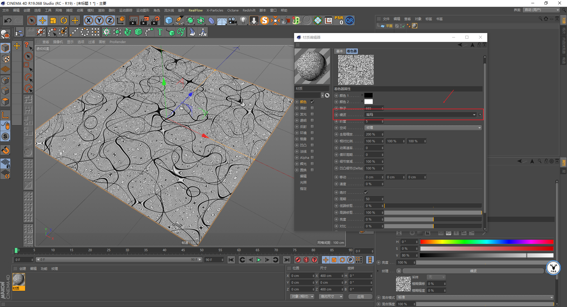Screen dimensions: 567x307
Task: Click the Undo arrow icon in the toolbar
Action: point(8,20)
